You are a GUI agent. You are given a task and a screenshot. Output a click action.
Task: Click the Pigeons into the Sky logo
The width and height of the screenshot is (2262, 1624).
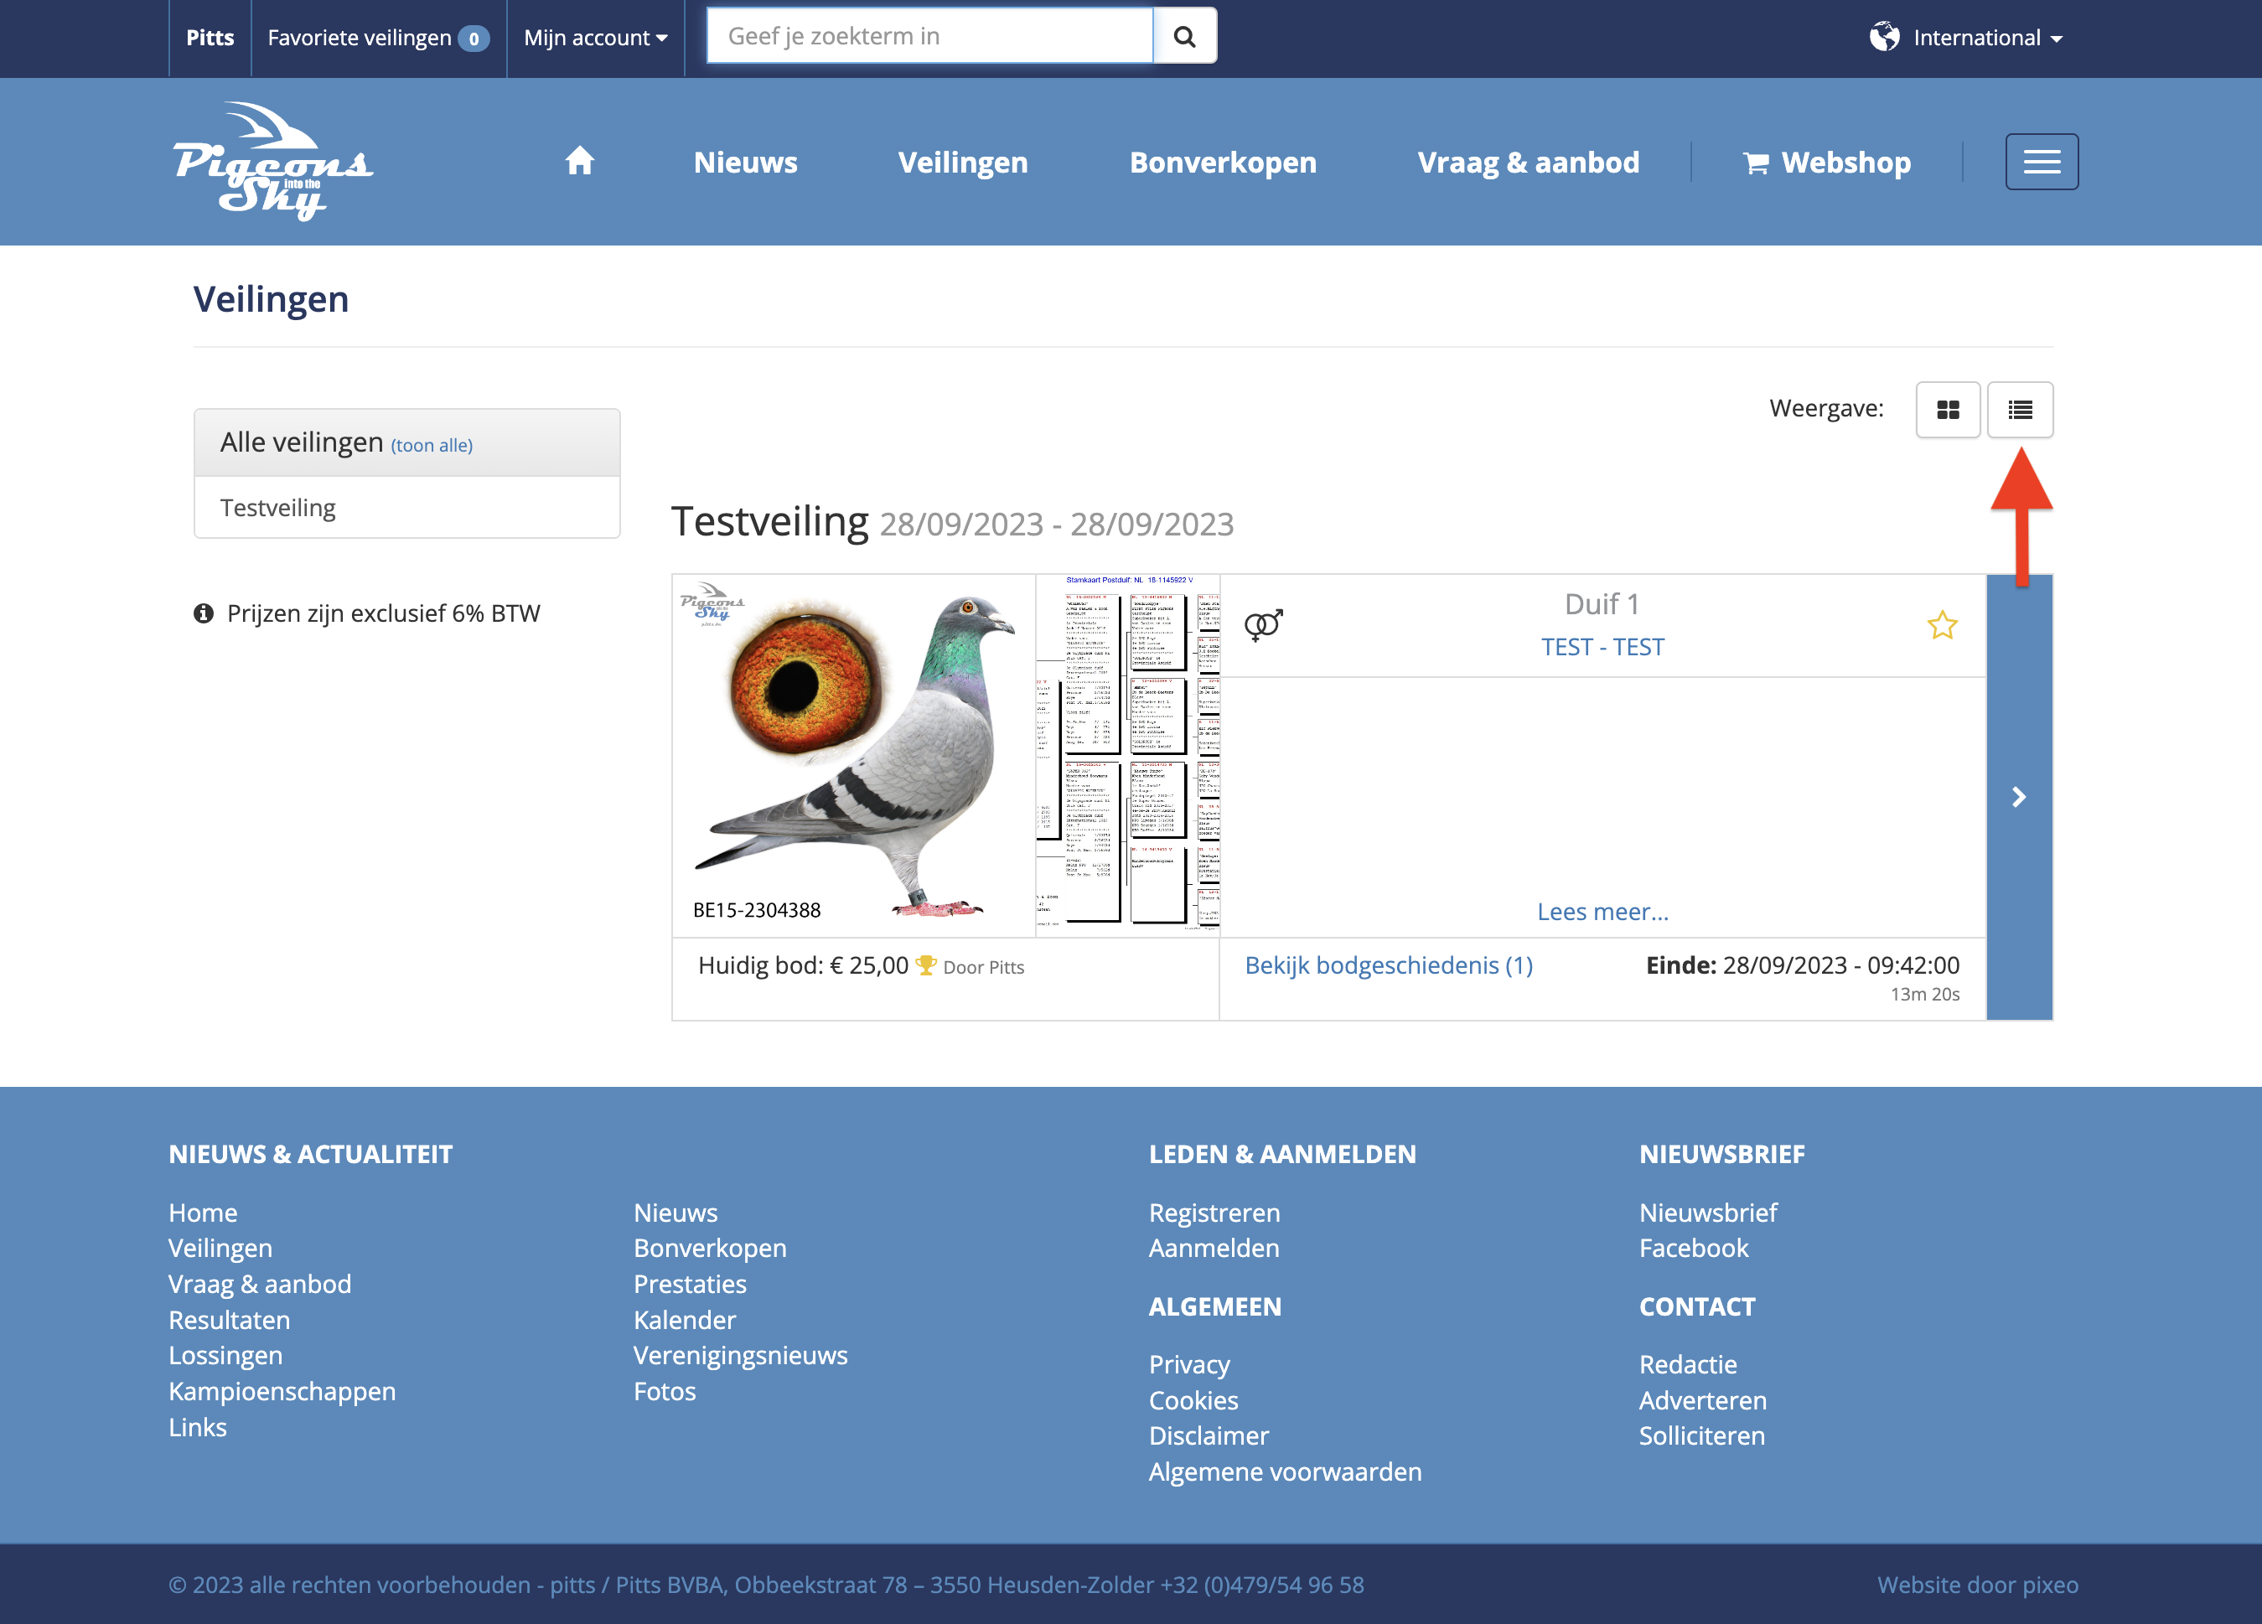272,162
